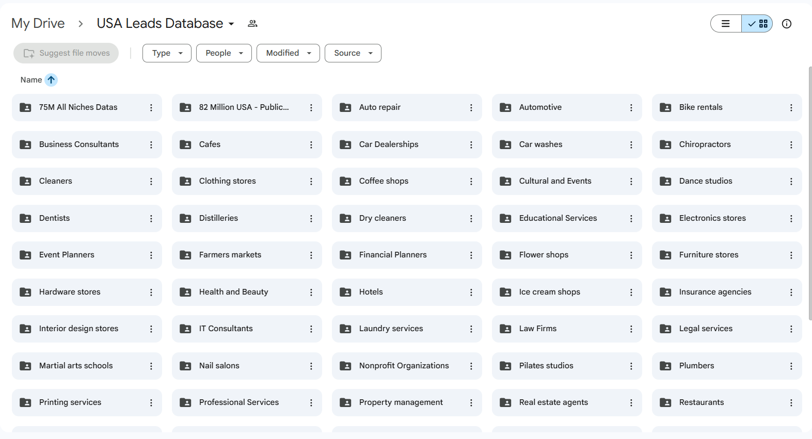Click the shared folder icon of Plumbers

pyautogui.click(x=665, y=366)
